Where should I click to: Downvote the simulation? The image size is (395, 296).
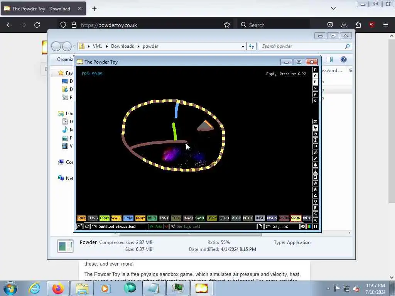(166, 227)
